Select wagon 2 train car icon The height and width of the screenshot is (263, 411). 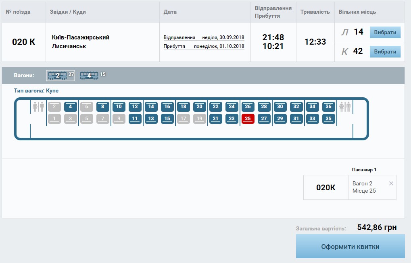point(57,75)
